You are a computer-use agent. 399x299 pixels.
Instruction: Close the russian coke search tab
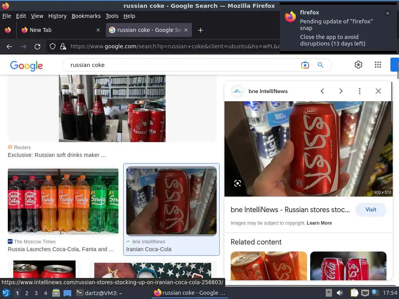tap(186, 30)
